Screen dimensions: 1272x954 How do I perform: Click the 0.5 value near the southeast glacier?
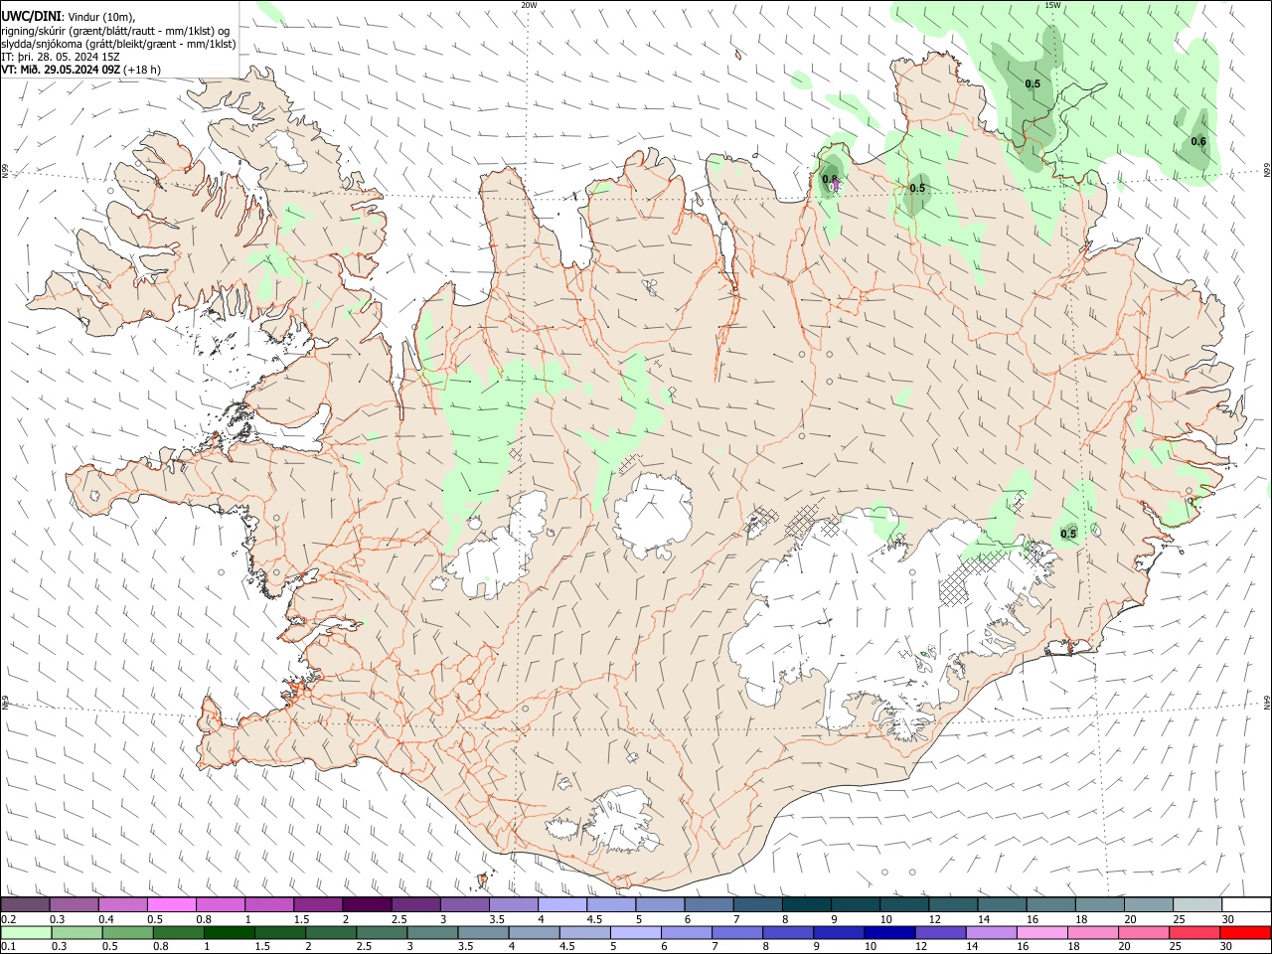(x=1068, y=534)
